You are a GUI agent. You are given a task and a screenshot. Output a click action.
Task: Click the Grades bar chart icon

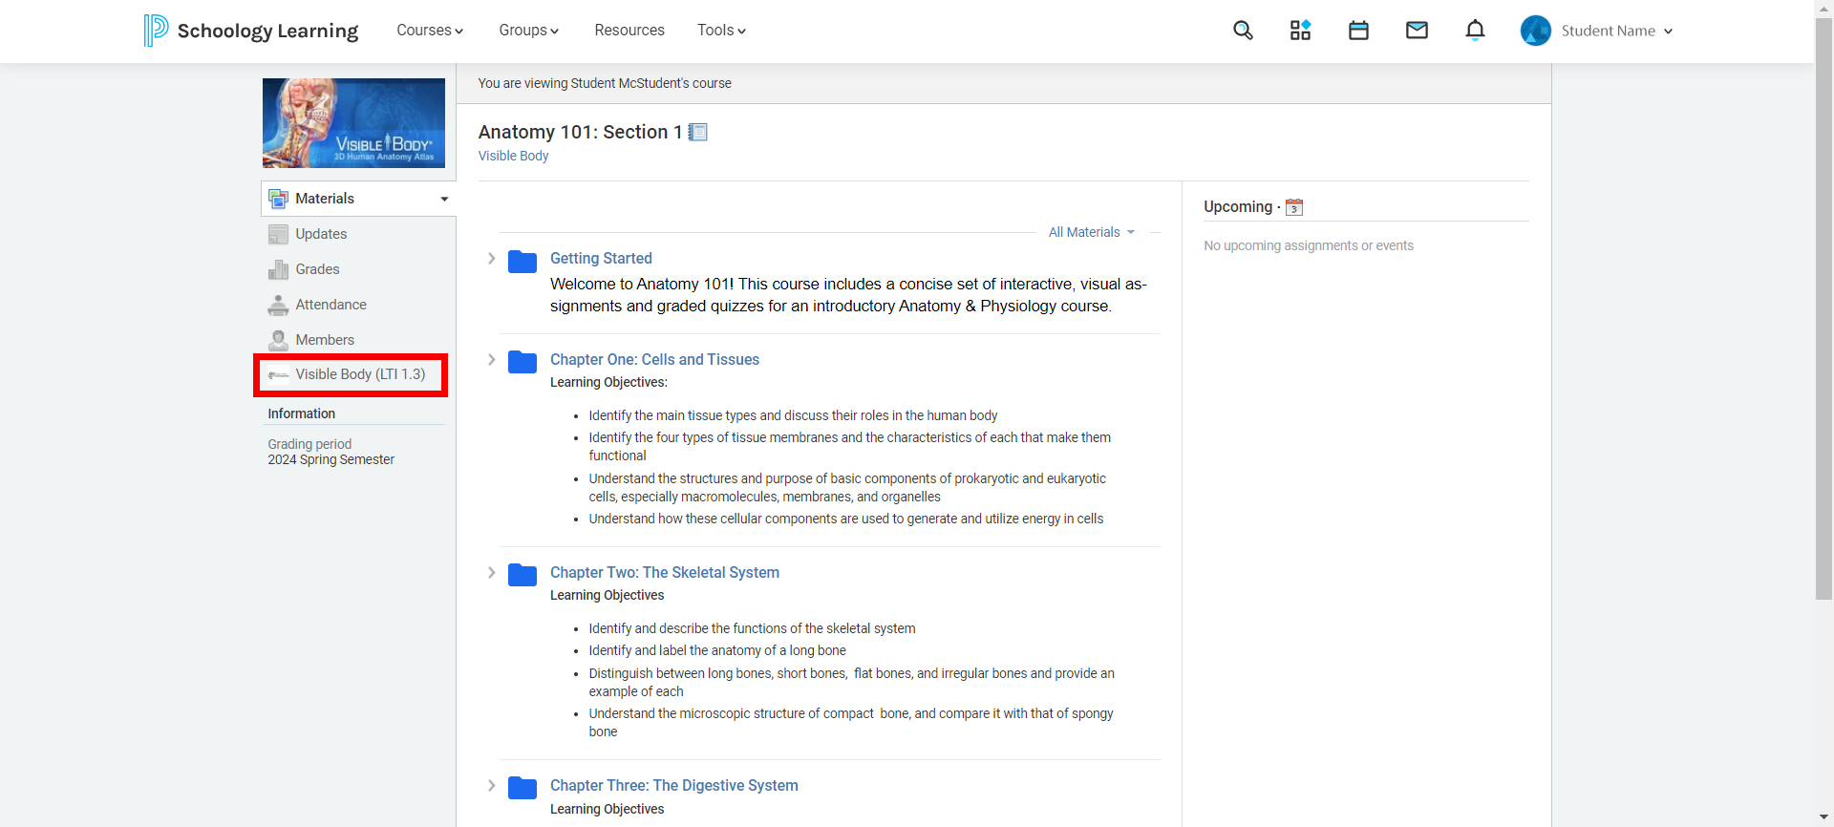pyautogui.click(x=278, y=269)
